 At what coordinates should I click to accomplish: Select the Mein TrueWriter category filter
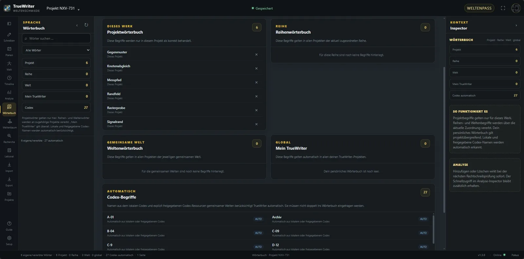[56, 96]
